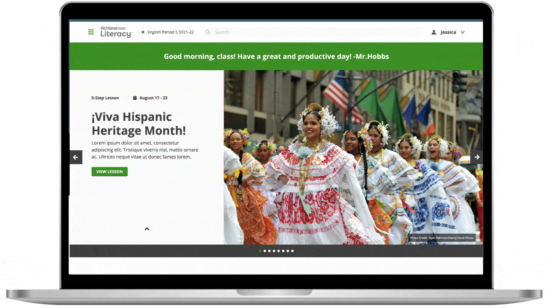Toggle the third carousel indicator dot
548x308 pixels.
click(x=269, y=251)
